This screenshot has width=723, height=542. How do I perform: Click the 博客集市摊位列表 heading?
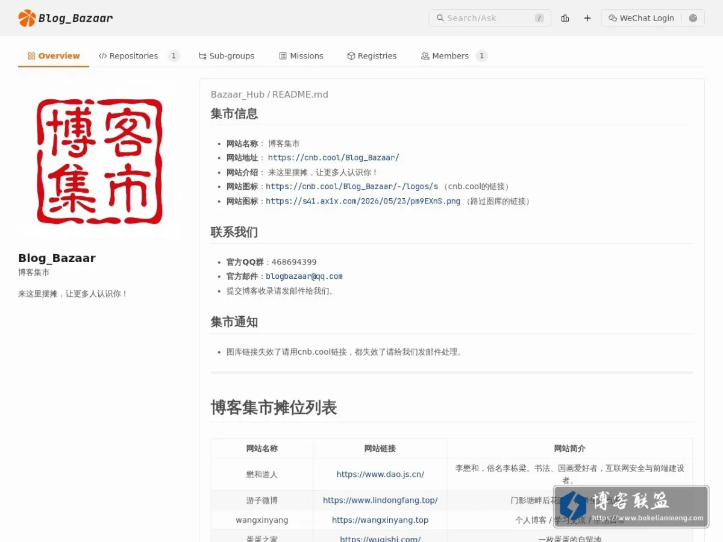(x=274, y=408)
